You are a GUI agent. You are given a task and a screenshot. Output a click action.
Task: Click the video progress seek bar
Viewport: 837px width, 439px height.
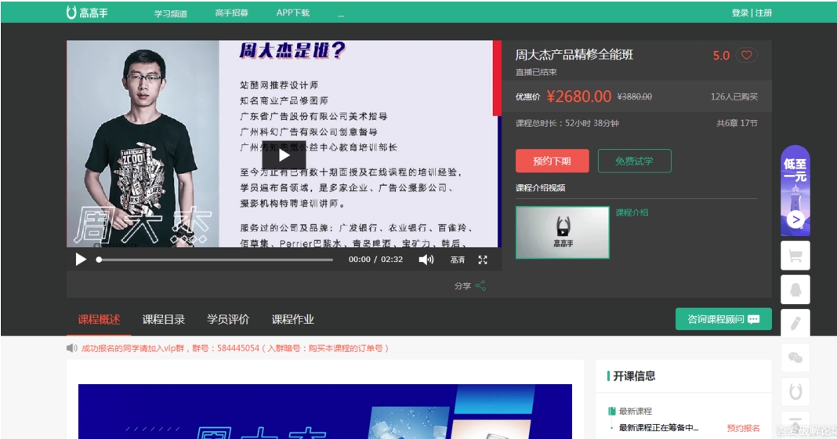(x=219, y=259)
